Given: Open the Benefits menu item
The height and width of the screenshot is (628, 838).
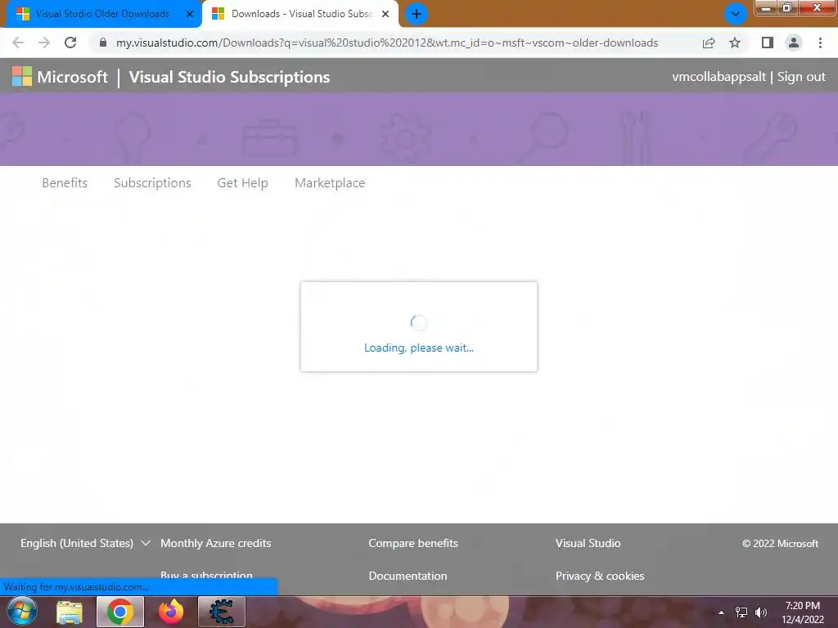Looking at the screenshot, I should (x=65, y=182).
